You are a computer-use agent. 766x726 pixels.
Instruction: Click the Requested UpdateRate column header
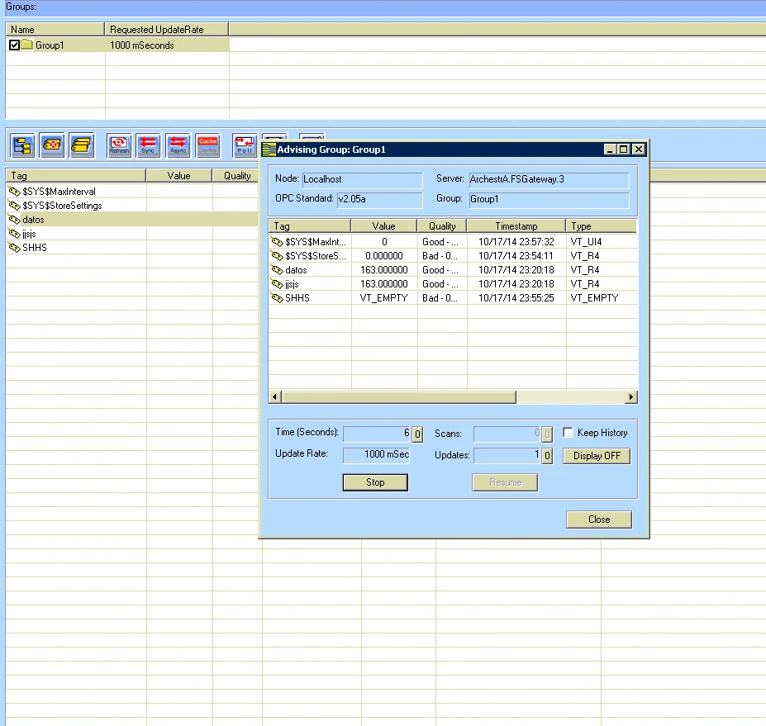click(167, 29)
